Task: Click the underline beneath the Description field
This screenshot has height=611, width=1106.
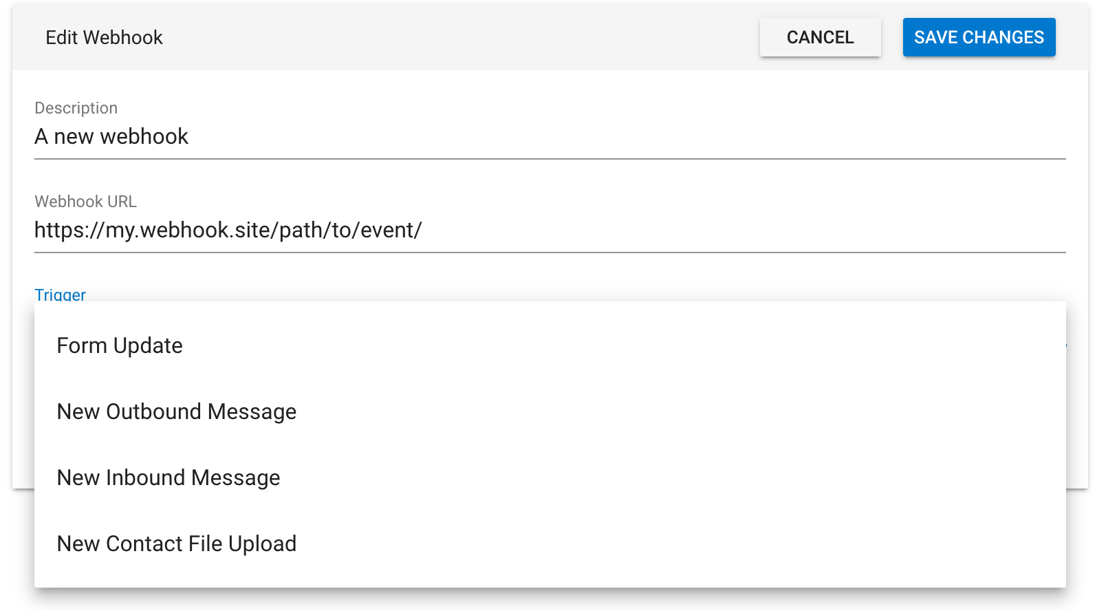Action: coord(550,159)
